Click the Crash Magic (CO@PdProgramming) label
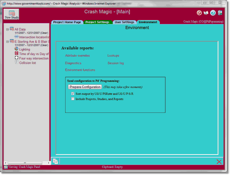 tap(203, 22)
